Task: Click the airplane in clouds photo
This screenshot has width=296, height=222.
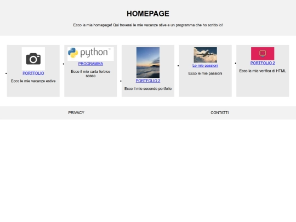Action: pos(206,55)
